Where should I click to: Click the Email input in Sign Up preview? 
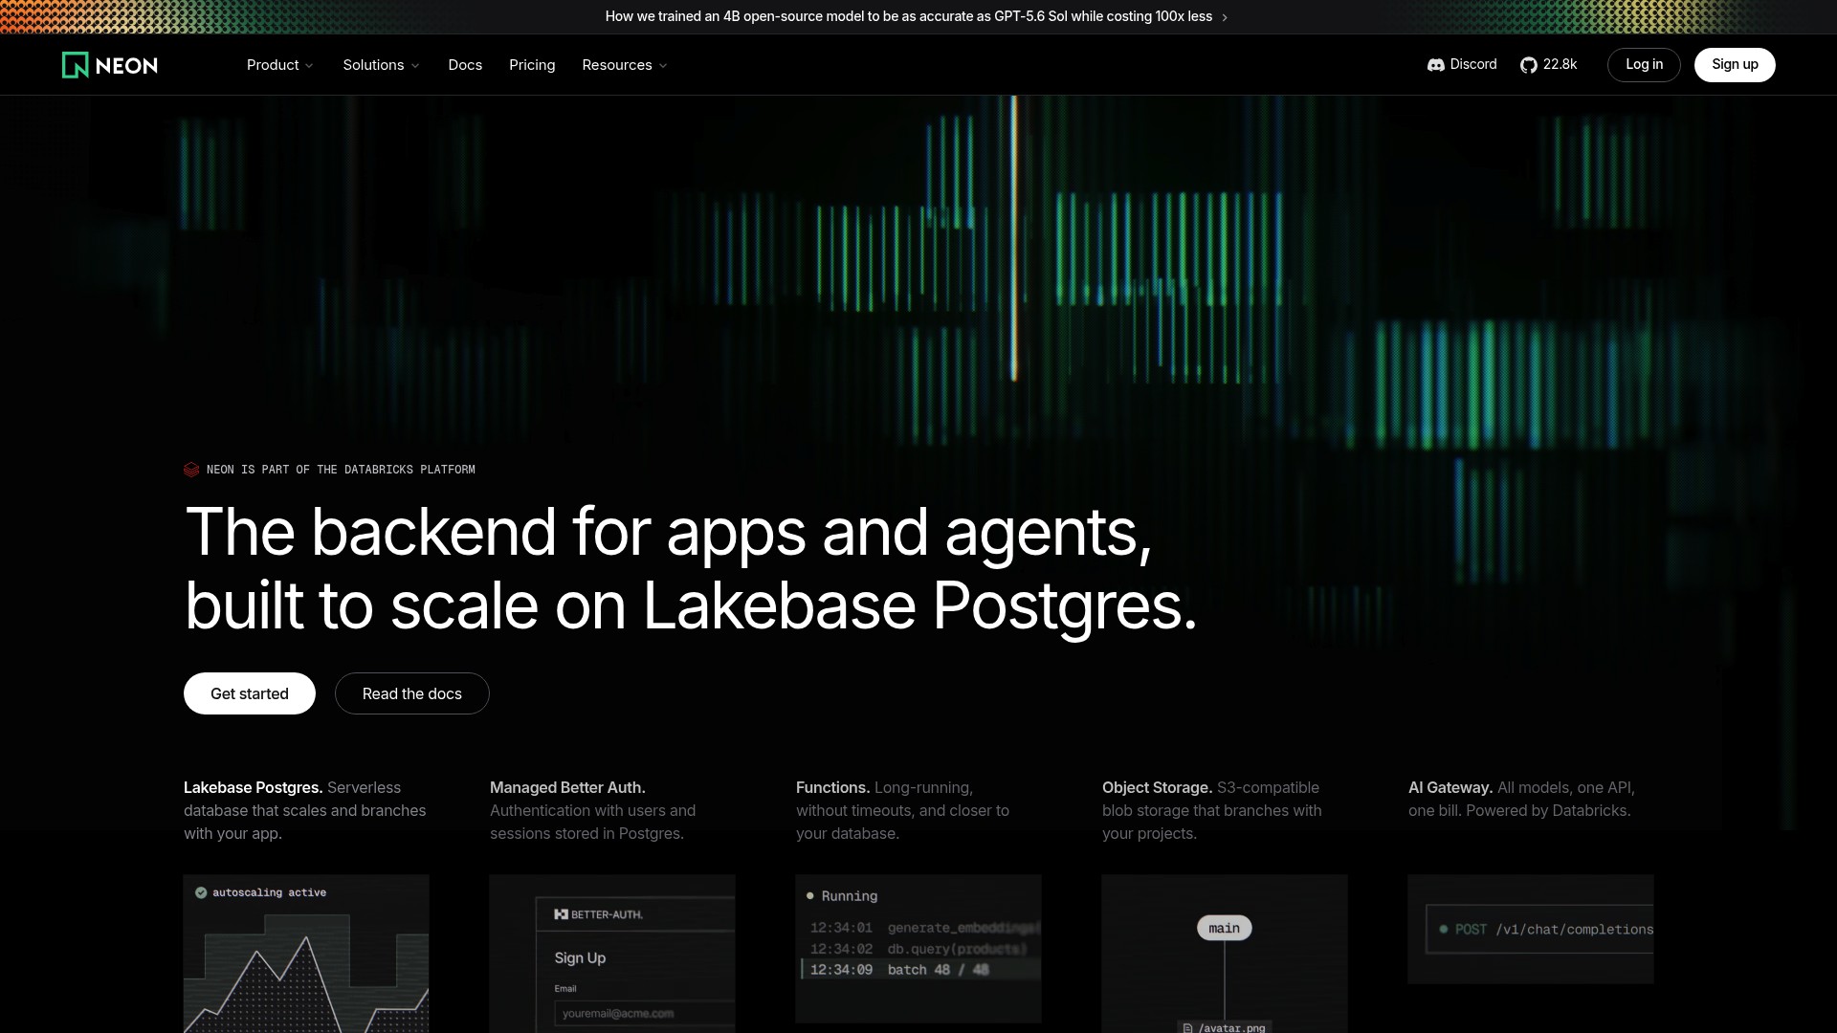pos(644,1014)
